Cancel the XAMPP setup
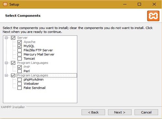Screen dimensions: 162x119 [146, 112]
